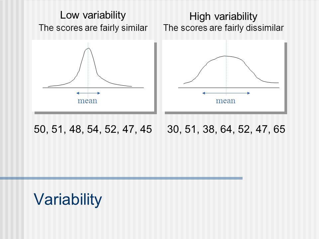Click the long double arrow in right chart

(x=226, y=93)
